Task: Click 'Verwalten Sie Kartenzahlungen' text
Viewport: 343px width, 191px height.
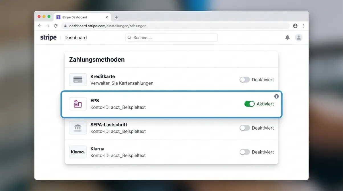Action: (122, 83)
